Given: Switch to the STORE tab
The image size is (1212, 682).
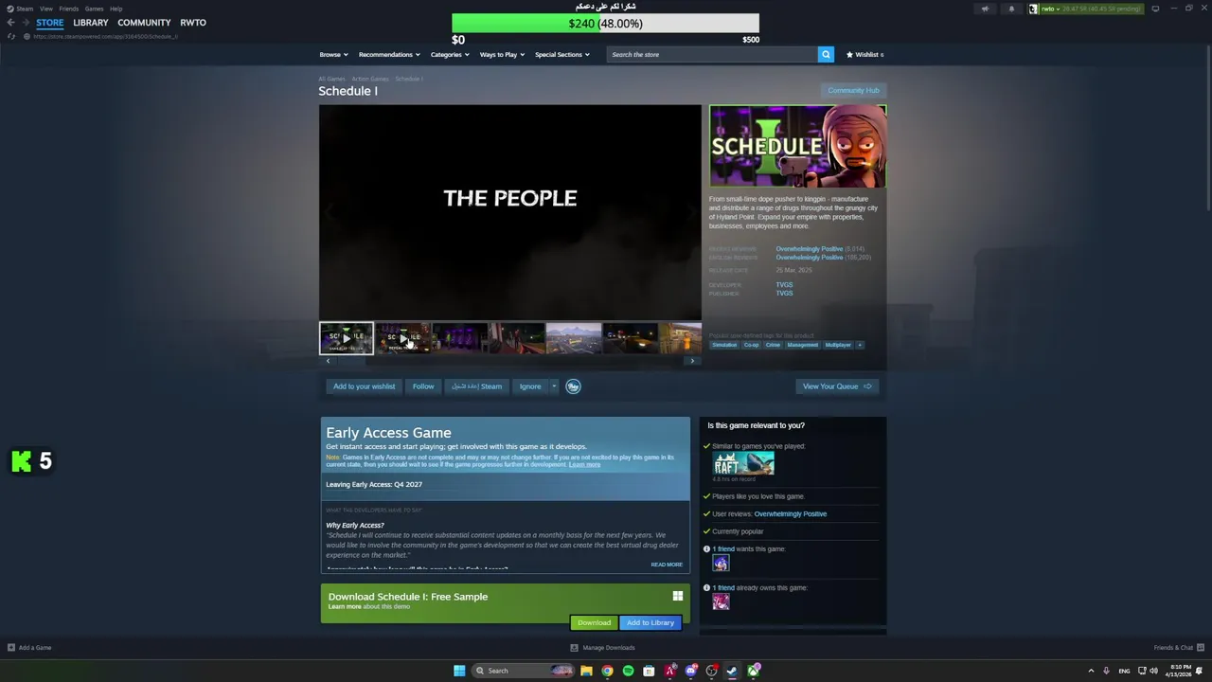Looking at the screenshot, I should [x=50, y=23].
